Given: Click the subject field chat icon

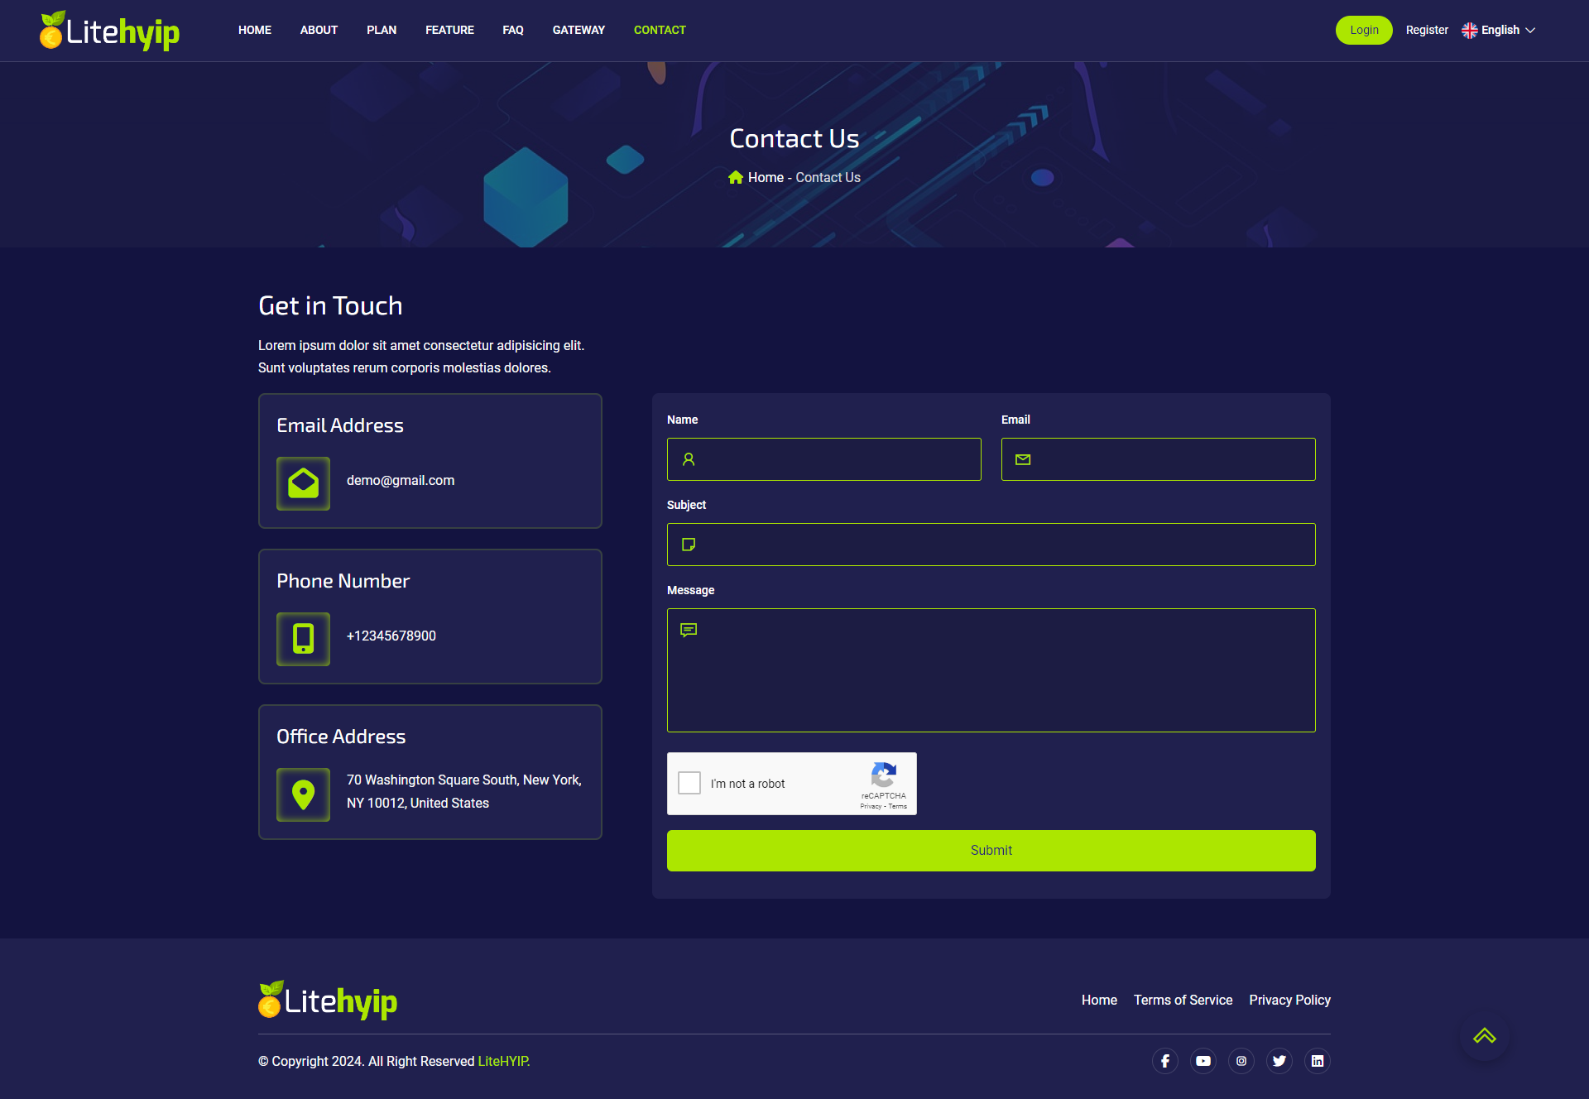Looking at the screenshot, I should [x=689, y=544].
